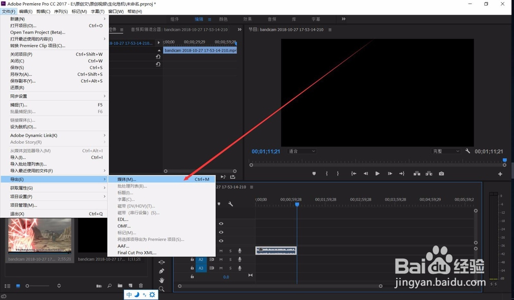Select the Hand tool
Viewport: 514px width, 300px height.
[x=161, y=280]
